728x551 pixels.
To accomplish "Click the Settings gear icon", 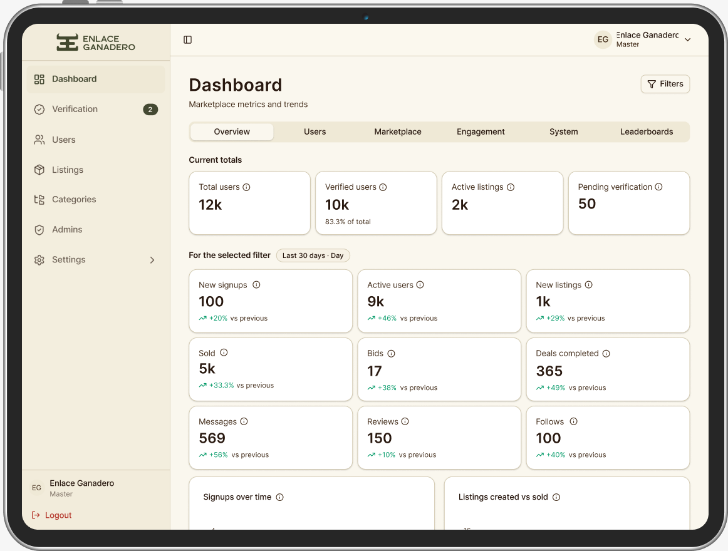I will click(39, 260).
